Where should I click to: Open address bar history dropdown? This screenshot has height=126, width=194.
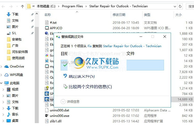pos(175,6)
